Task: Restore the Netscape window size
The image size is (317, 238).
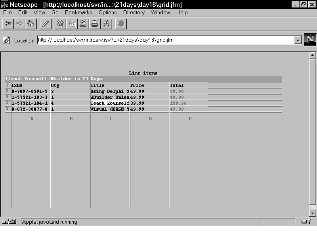Action: 303,4
